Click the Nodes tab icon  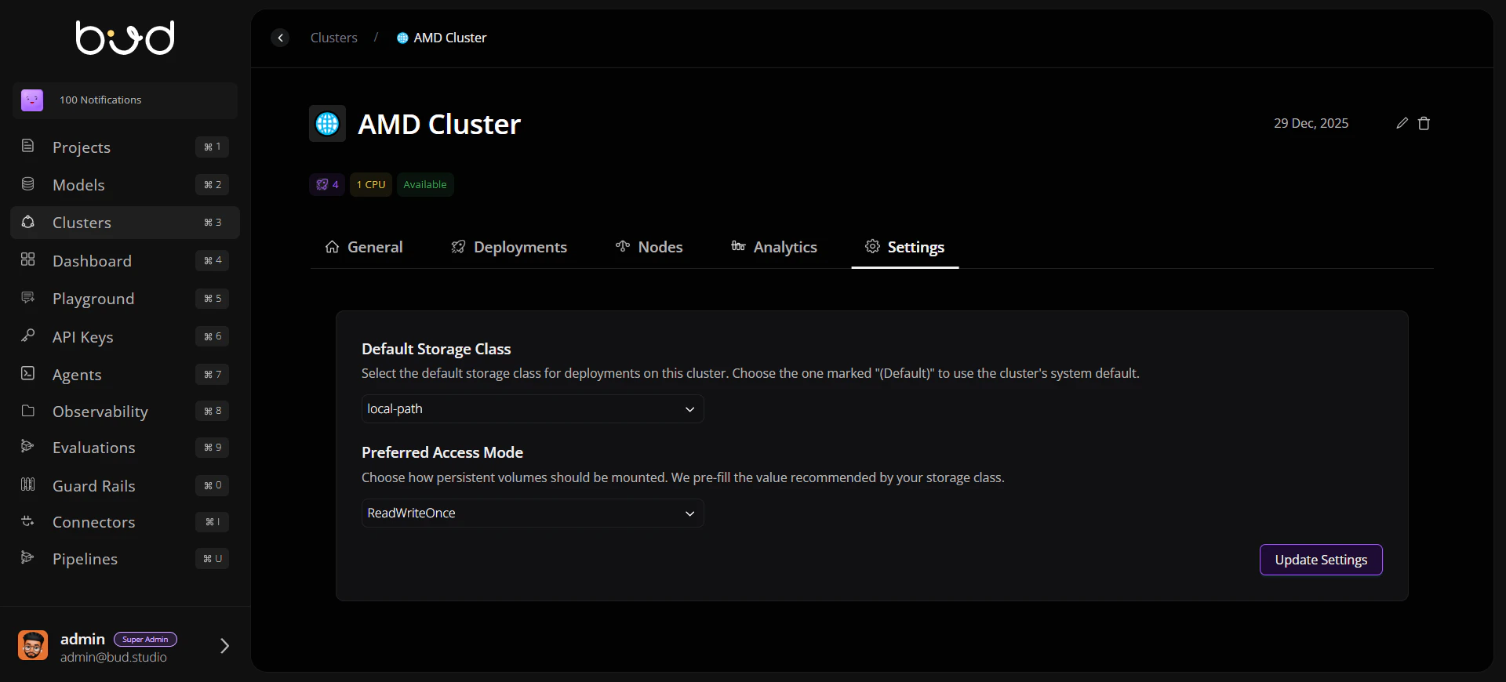click(x=623, y=246)
